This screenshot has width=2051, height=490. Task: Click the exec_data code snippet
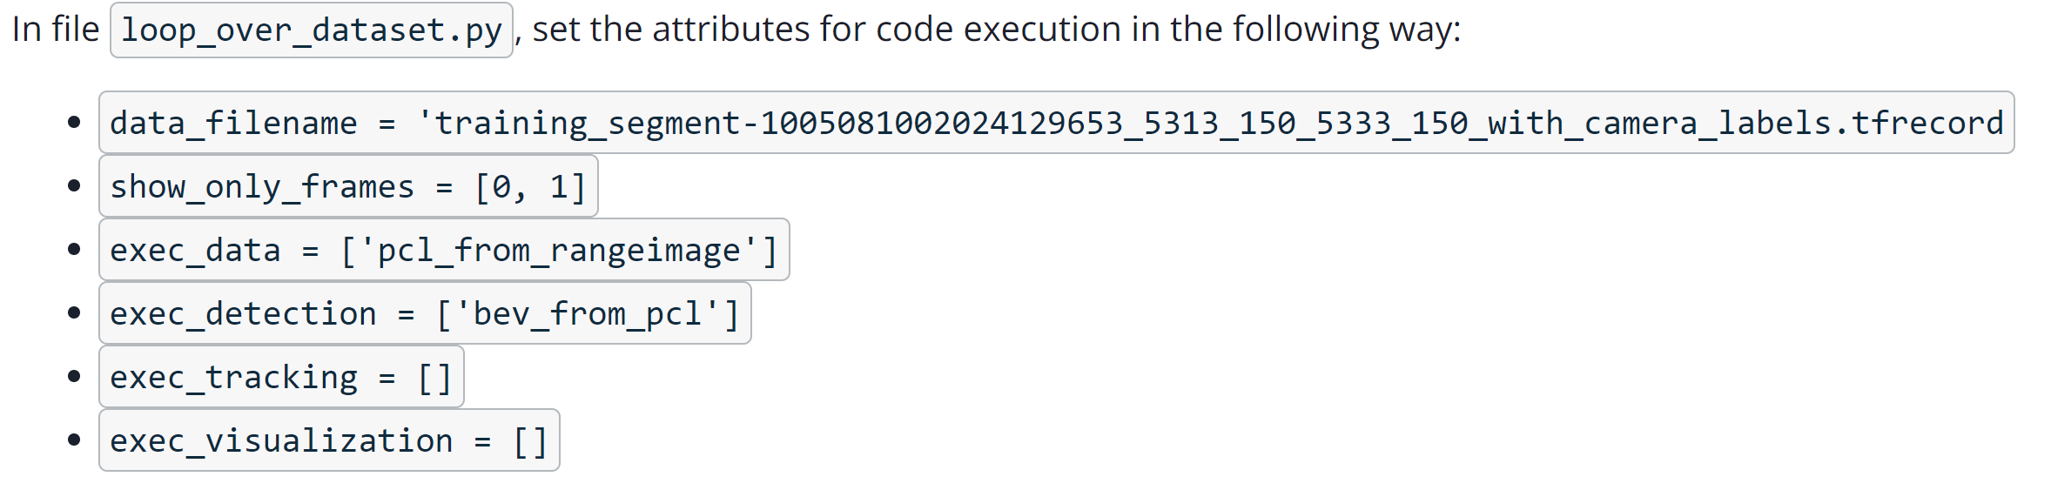(x=444, y=250)
